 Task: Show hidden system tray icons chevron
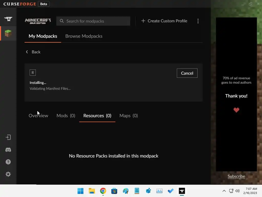click(x=224, y=191)
